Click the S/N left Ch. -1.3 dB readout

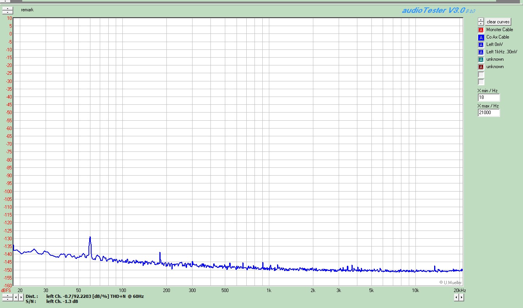tap(52, 301)
